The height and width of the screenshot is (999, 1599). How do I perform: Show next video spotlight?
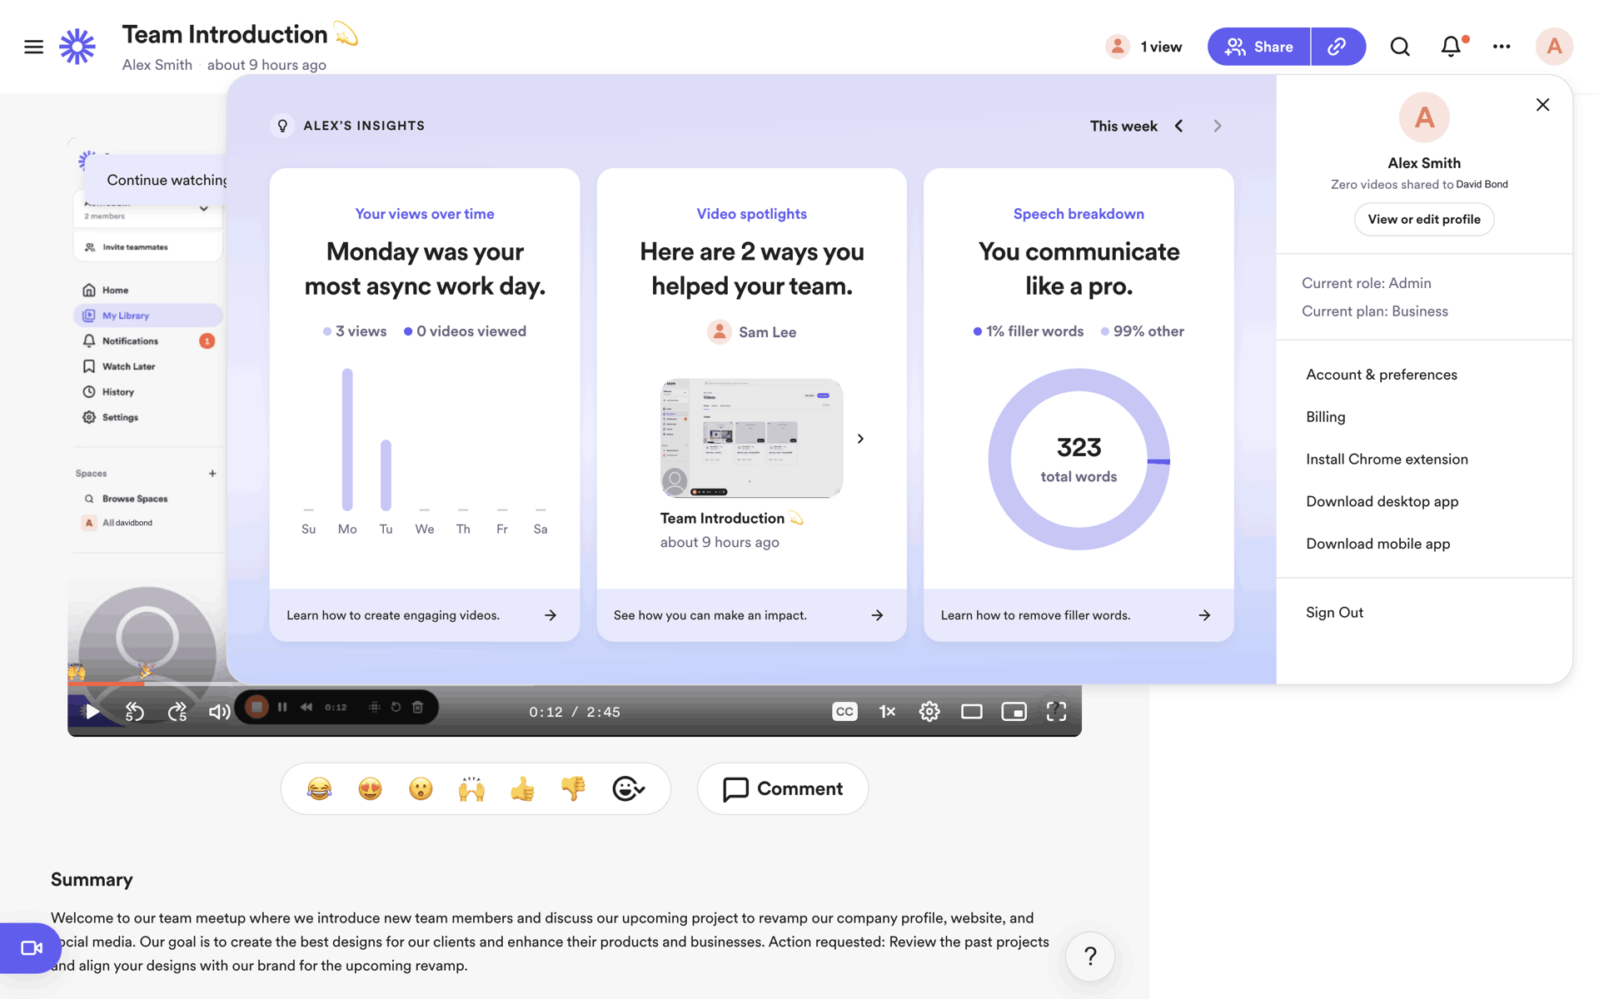pyautogui.click(x=860, y=439)
